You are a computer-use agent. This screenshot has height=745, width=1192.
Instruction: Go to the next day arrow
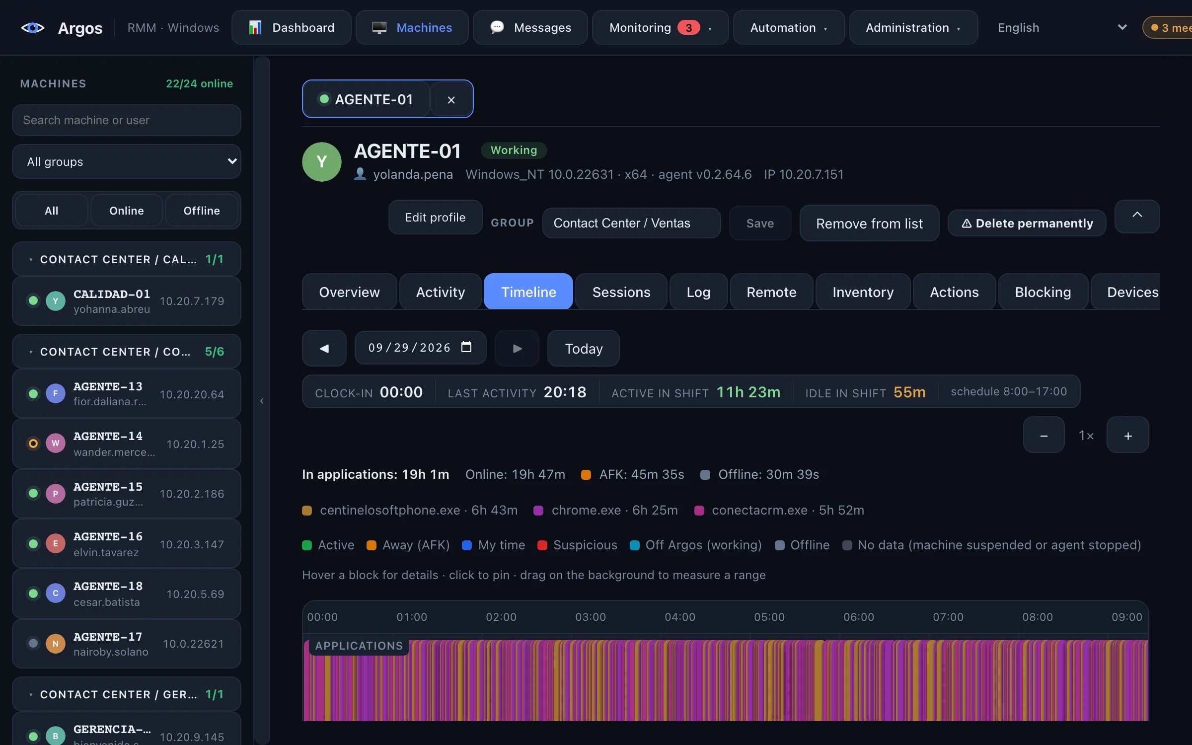tap(517, 349)
